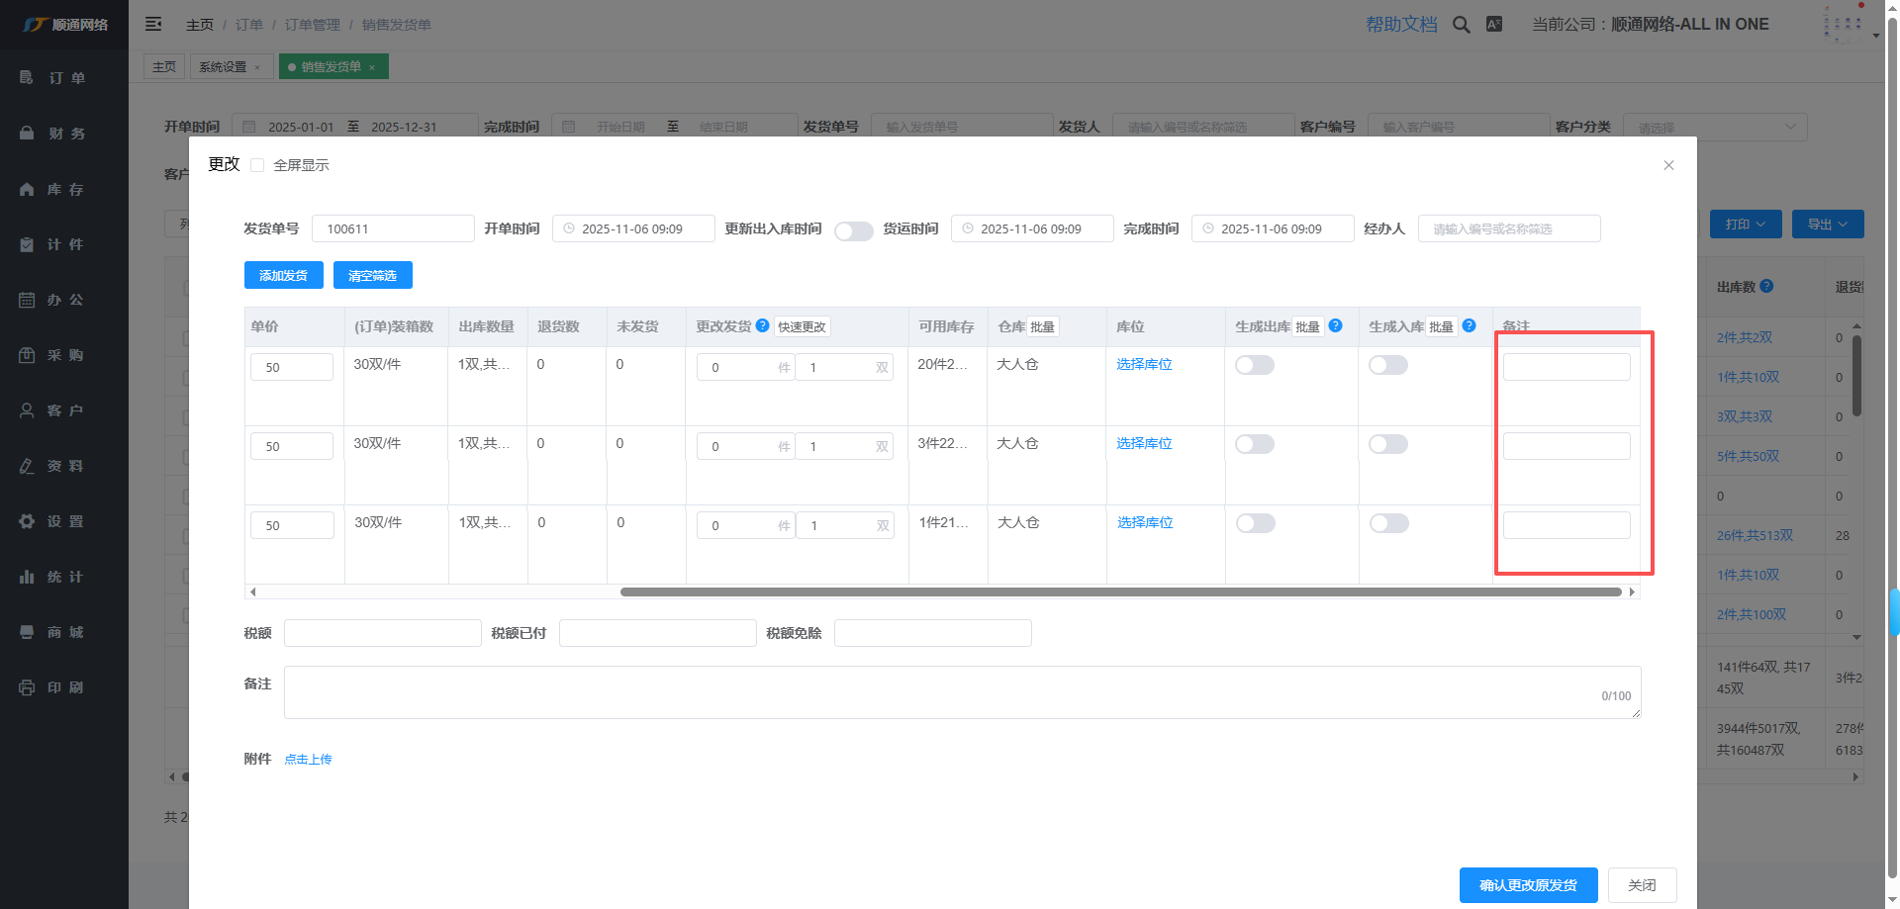Click the help icon beside 生成出库 批量
Screen dimensions: 1900x909
1335,325
